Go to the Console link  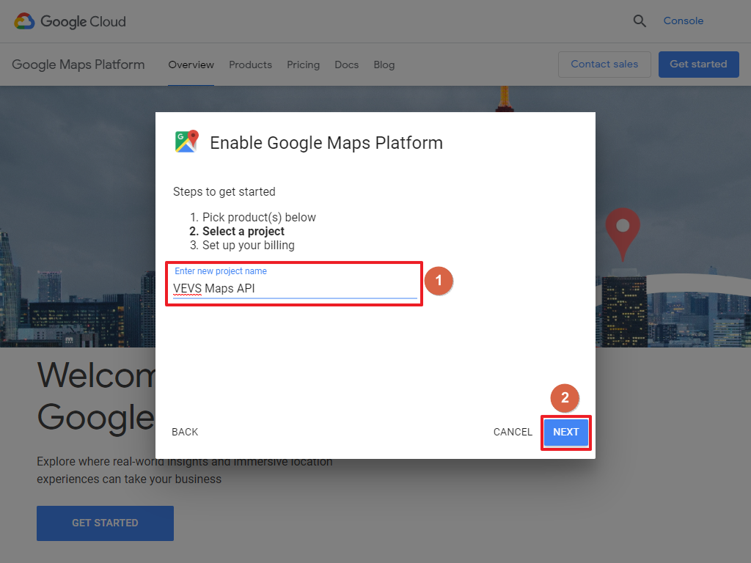coord(683,21)
